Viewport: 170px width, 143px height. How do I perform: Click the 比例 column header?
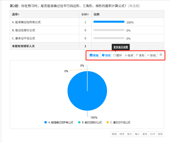(x=96, y=14)
